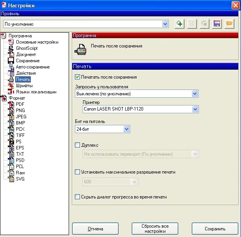This screenshot has height=237, width=241.
Task: Click the PDF format icon in the tree
Action: (11, 104)
